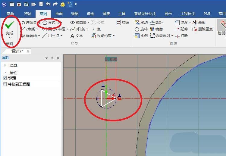
Task: Click the 打断 break tool
Action: 181,36
